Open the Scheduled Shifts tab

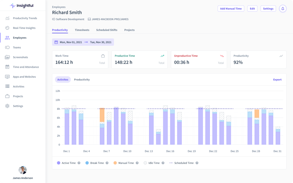point(107,30)
